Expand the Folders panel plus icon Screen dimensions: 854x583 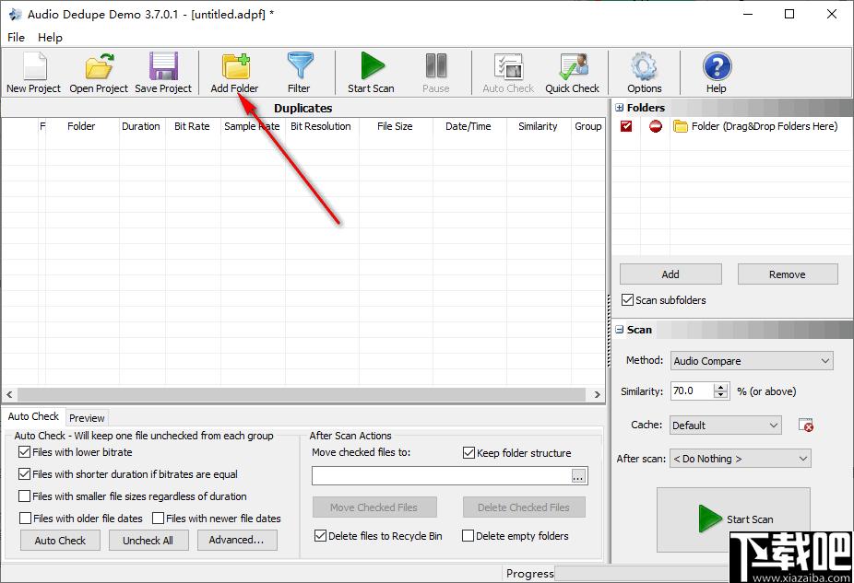(619, 108)
